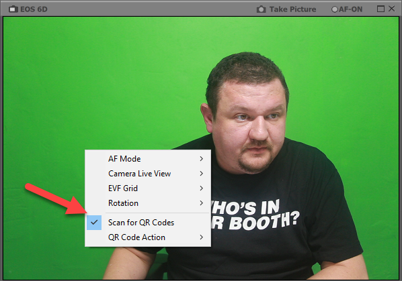Expand the Camera Live View submenu chevron
402x281 pixels.
[202, 174]
